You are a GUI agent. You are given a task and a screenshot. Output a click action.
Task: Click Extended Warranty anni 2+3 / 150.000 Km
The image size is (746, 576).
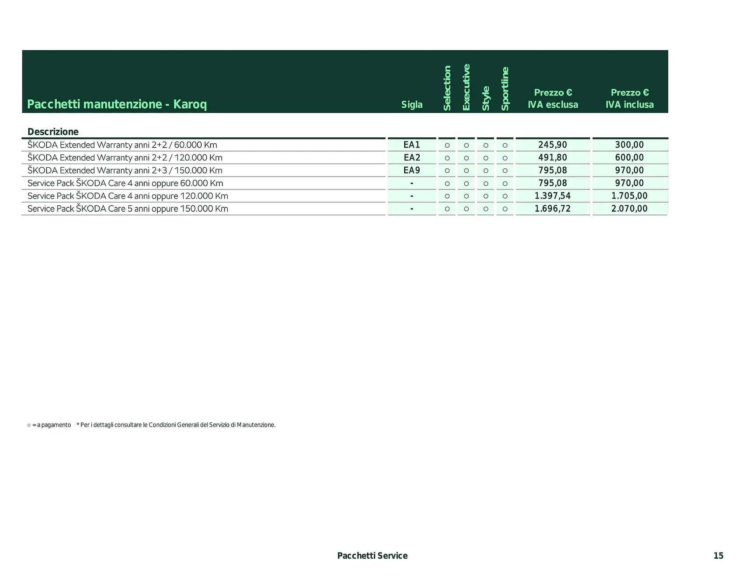coord(125,170)
